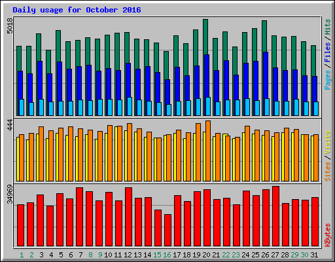Image resolution: width=335 pixels, height=262 pixels.
Task: Click the 'Sites' legend label
Action: point(328,172)
